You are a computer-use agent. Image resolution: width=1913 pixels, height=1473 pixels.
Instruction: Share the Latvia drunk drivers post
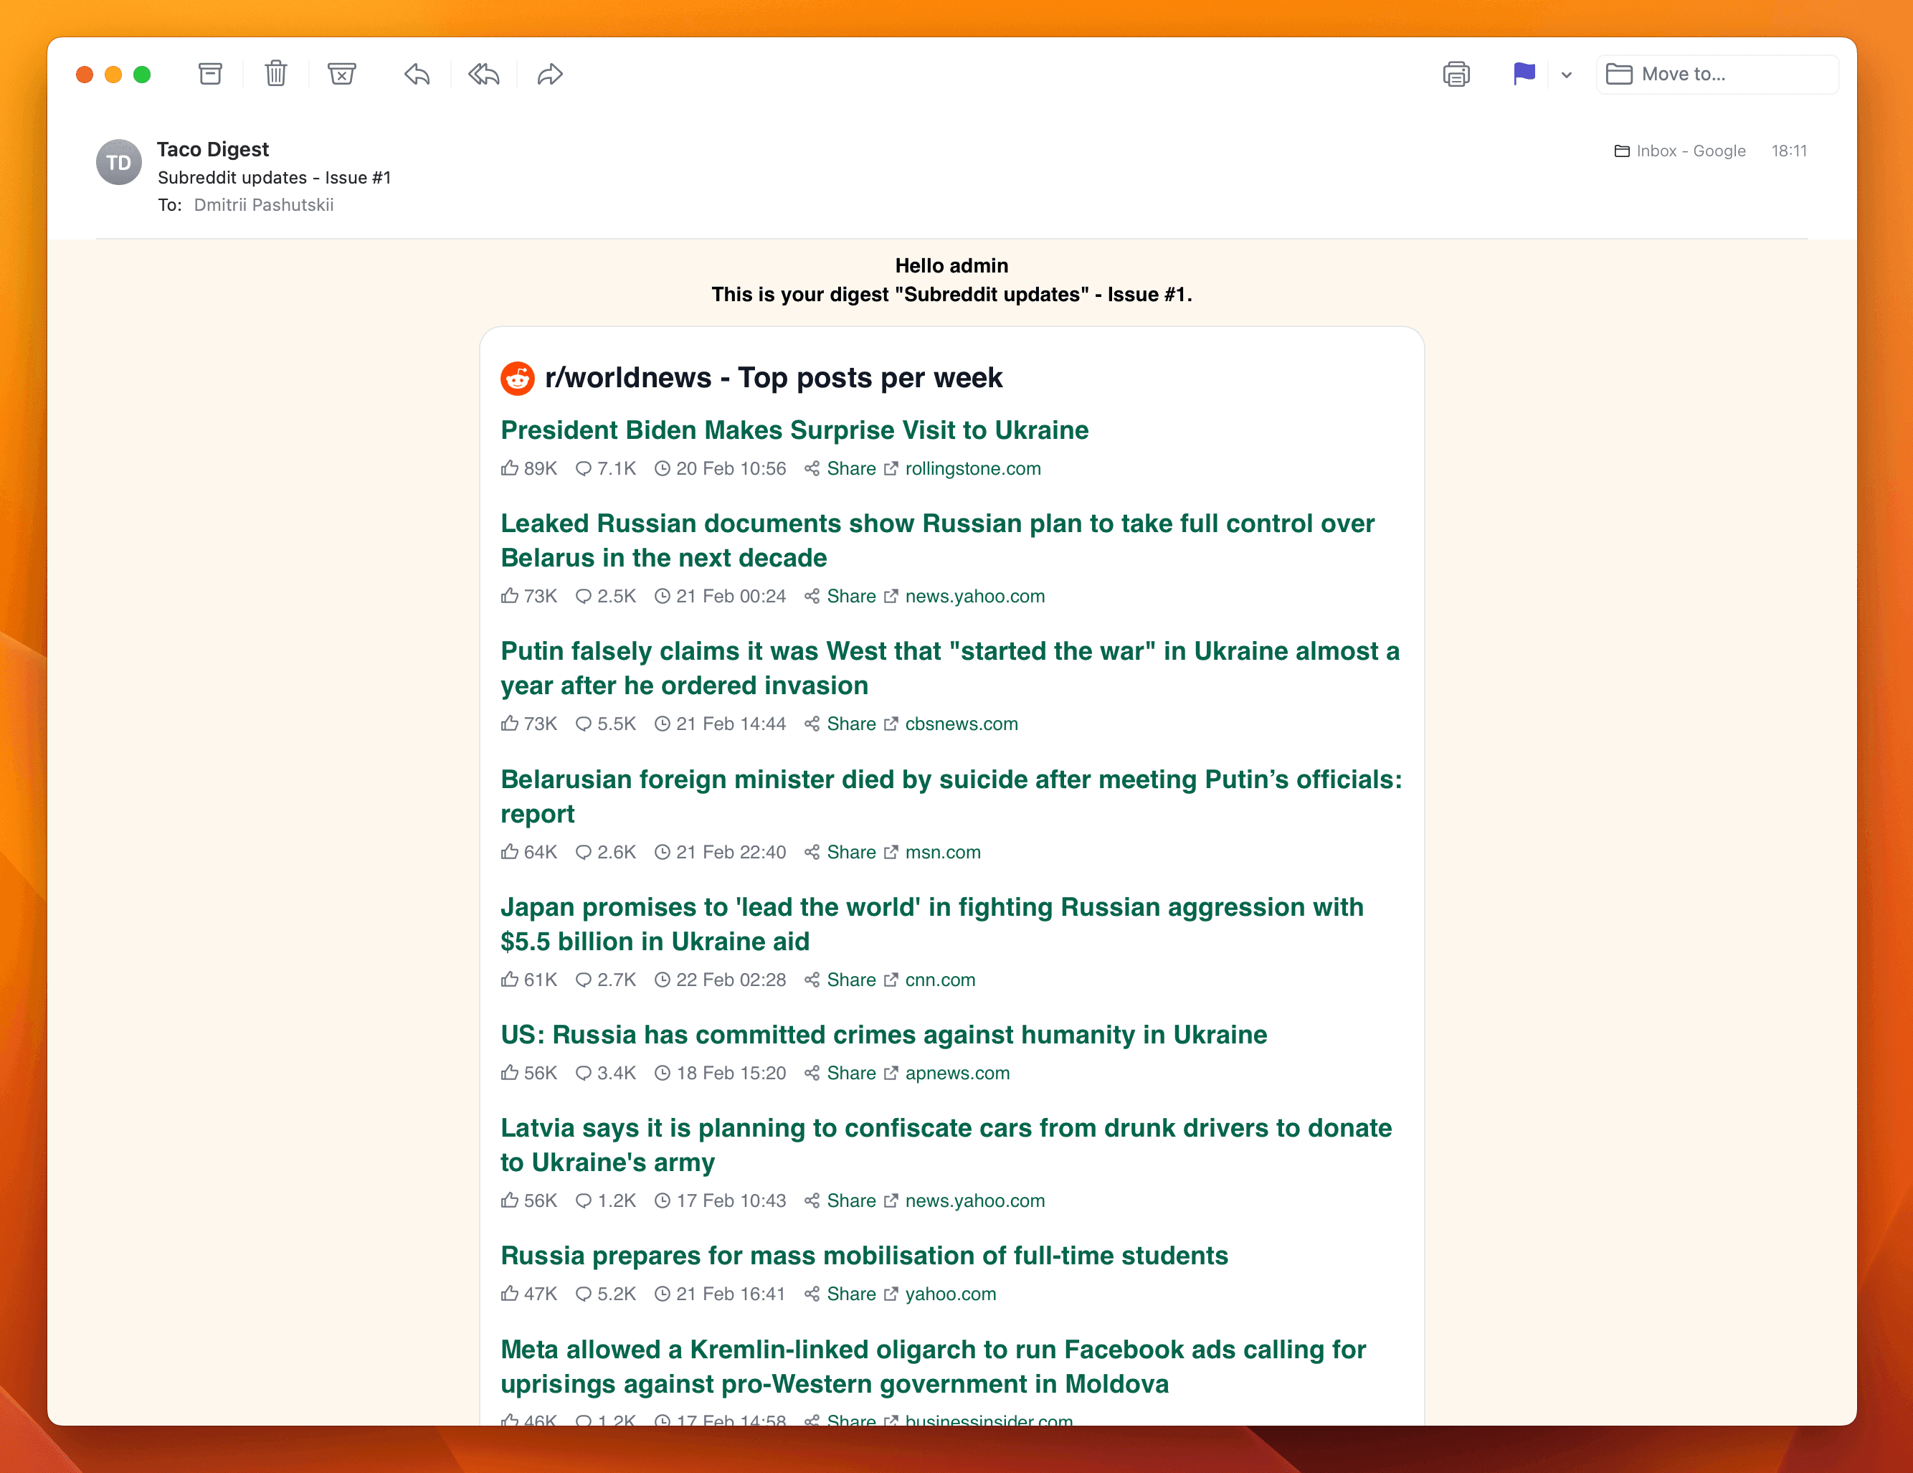(851, 1200)
